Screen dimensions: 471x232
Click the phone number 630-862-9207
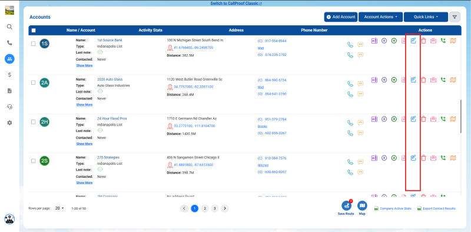[276, 172]
